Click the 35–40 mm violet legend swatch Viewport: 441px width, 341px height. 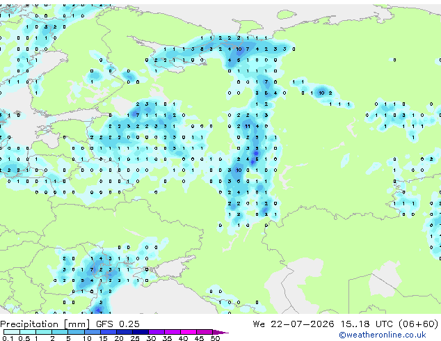[x=172, y=332]
